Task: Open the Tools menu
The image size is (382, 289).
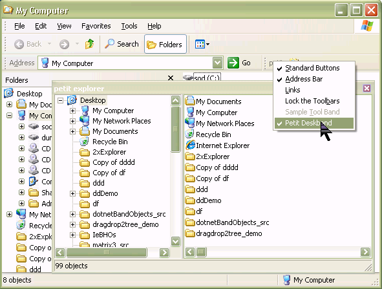Action: (x=129, y=26)
